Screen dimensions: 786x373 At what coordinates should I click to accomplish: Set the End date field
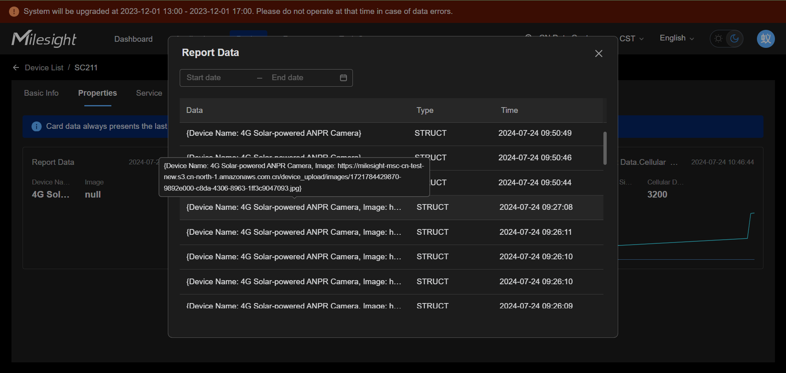[x=302, y=78]
